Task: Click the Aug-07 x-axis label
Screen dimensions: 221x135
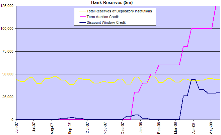Action: click(x=52, y=128)
